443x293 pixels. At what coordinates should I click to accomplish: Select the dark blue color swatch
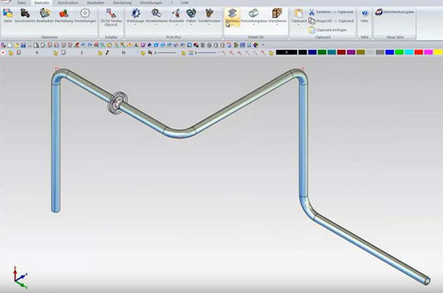pyautogui.click(x=312, y=52)
